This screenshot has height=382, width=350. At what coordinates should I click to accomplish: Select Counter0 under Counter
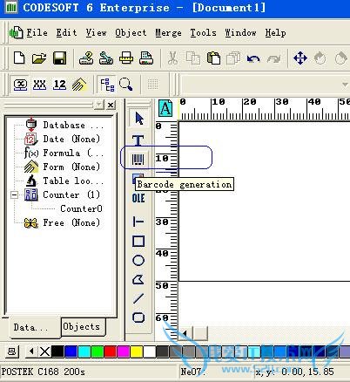click(x=81, y=208)
